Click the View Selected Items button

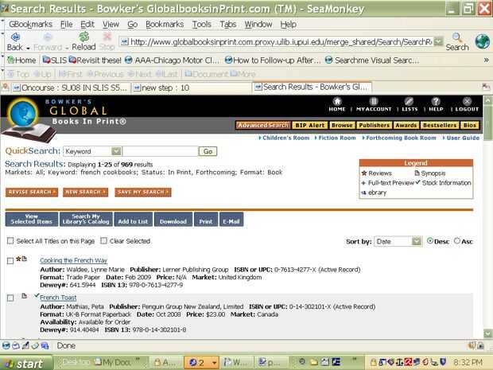(32, 220)
